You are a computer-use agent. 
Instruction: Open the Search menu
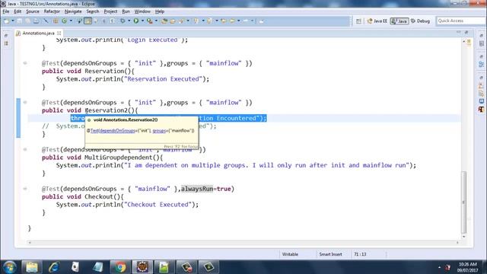pyautogui.click(x=93, y=11)
